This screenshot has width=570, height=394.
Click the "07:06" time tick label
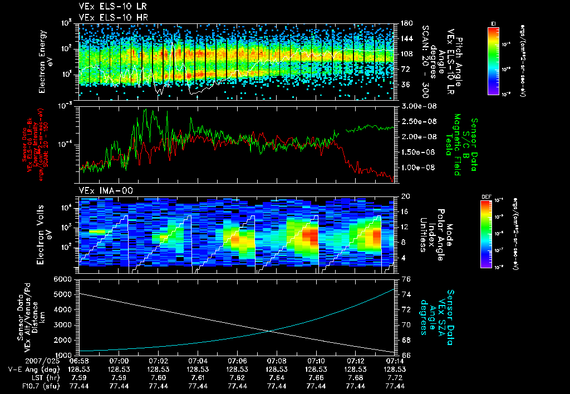237,361
